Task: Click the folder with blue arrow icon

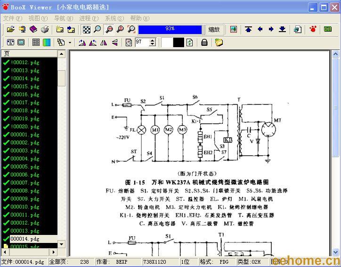Action: click(x=71, y=29)
